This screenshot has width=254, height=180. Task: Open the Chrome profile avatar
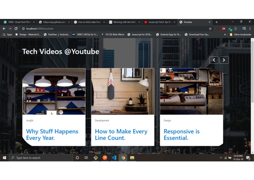244,28
